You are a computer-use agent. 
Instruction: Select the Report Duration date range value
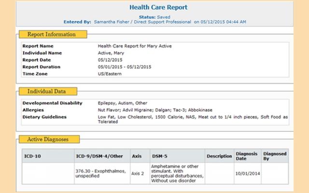click(125, 67)
